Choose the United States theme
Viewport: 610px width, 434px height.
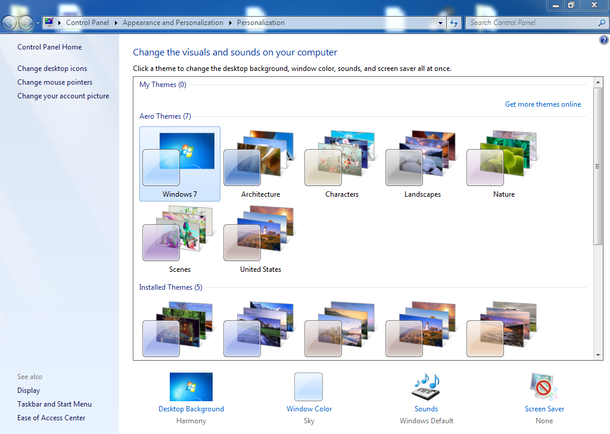pyautogui.click(x=261, y=239)
